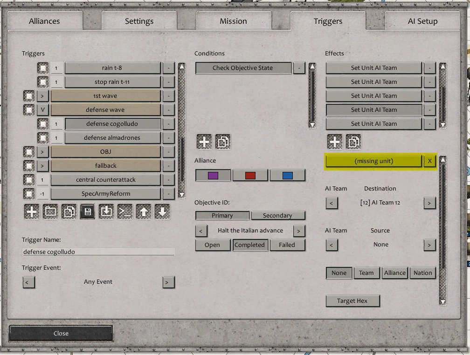Select next trigger event after Any Event

(x=168, y=282)
